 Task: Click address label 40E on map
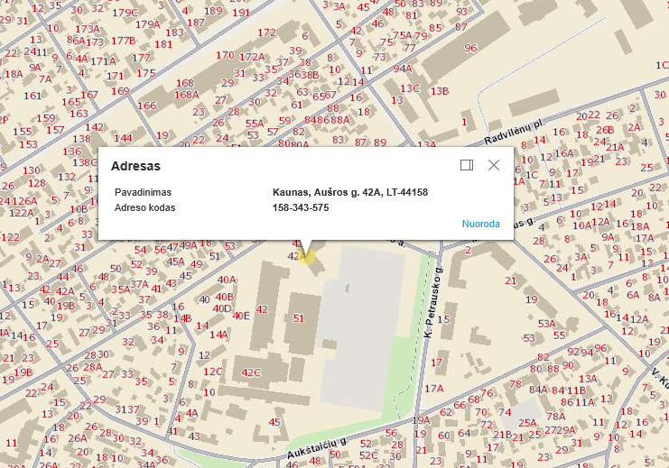point(240,316)
